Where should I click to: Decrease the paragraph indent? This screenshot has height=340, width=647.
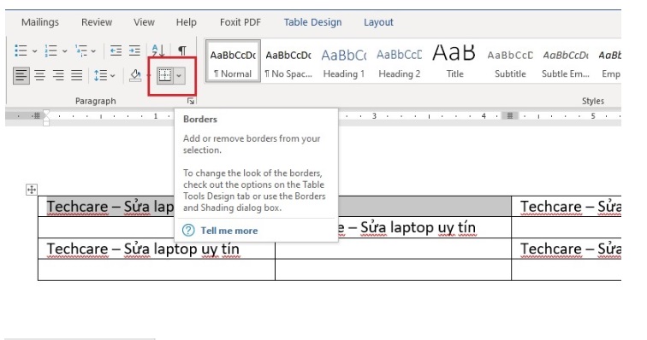(x=116, y=50)
